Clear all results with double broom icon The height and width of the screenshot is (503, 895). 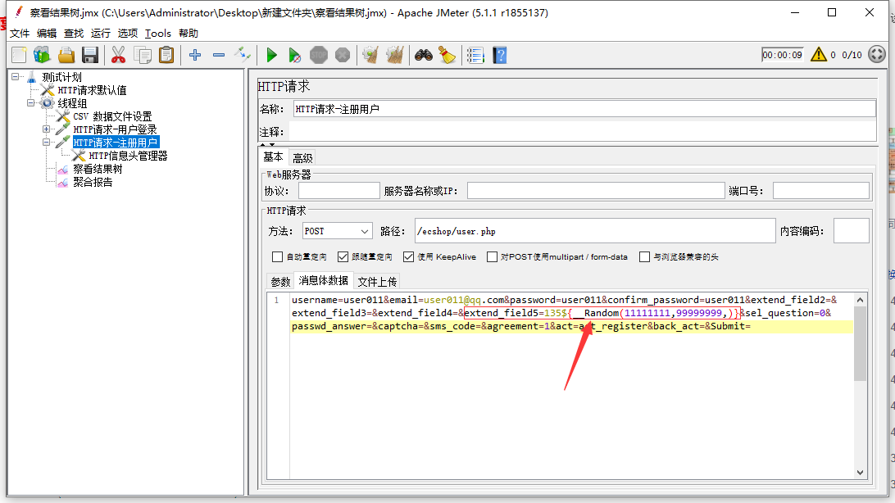tap(395, 56)
